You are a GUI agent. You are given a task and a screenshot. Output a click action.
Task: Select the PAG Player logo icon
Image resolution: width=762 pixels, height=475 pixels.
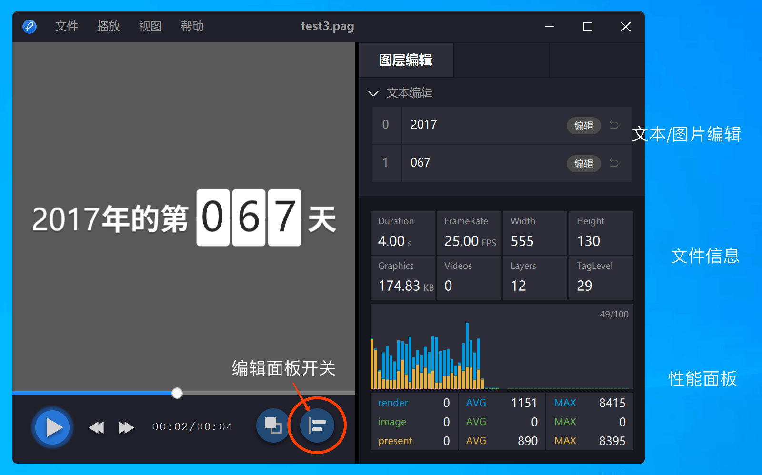30,27
